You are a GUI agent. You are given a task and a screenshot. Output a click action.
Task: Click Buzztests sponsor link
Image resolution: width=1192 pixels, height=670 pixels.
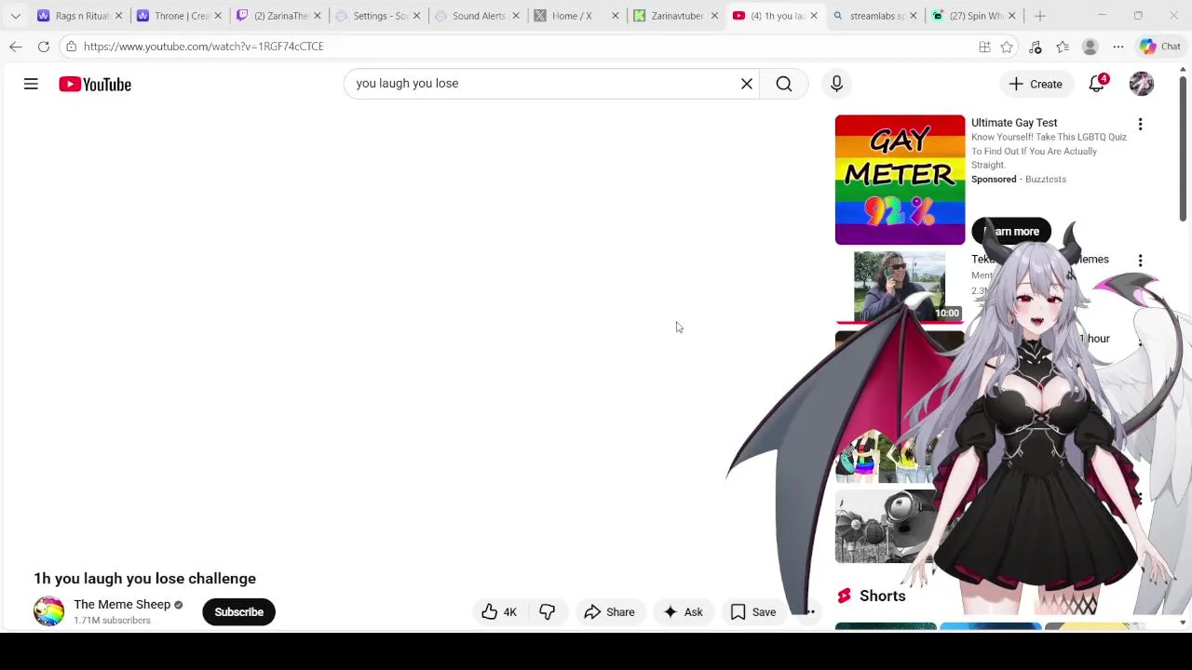tap(1045, 180)
